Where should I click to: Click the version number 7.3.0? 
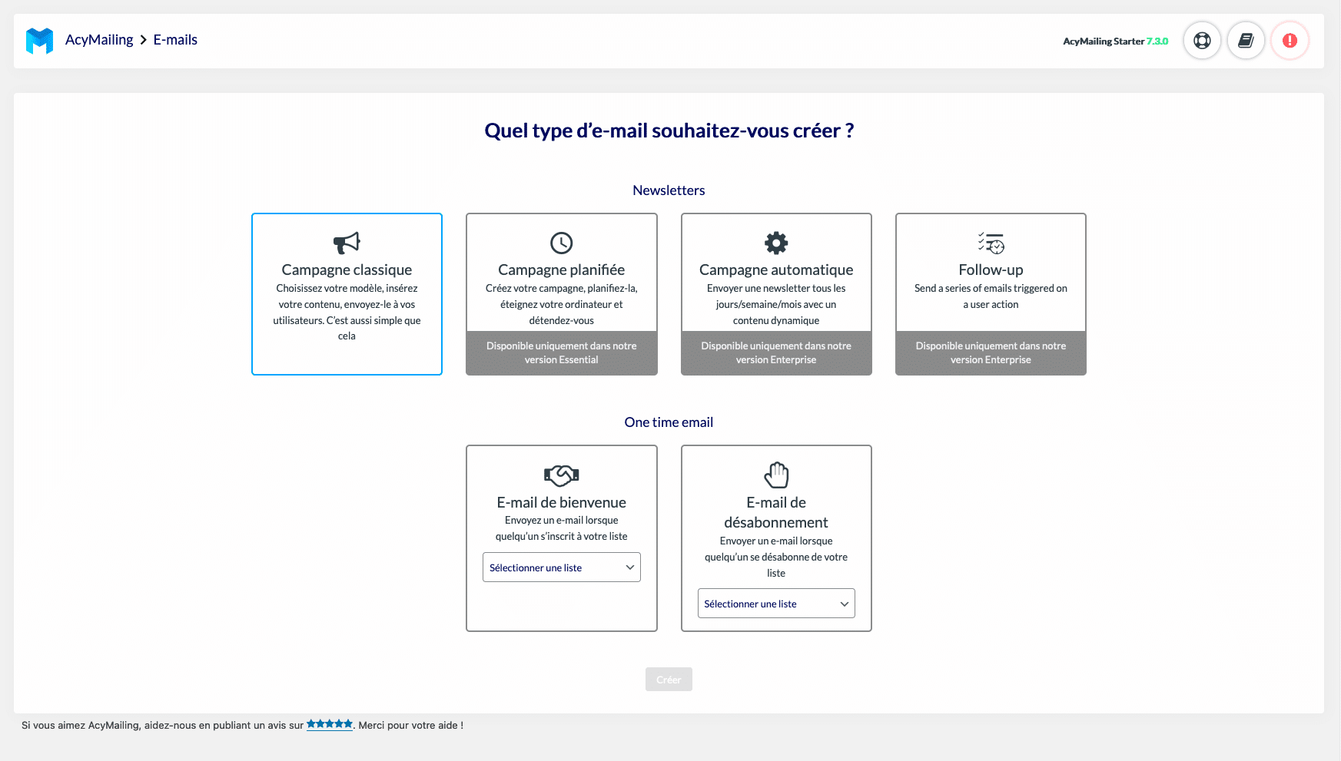[1157, 41]
